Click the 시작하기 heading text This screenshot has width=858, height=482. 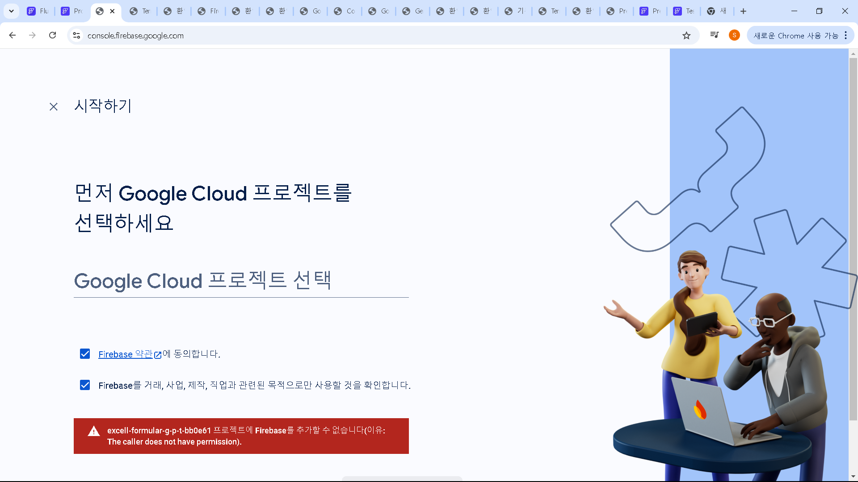(103, 106)
